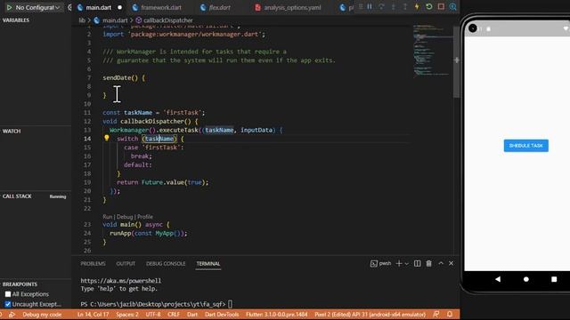Image resolution: width=570 pixels, height=320 pixels.
Task: Pause the debug session
Action: [x=370, y=6]
